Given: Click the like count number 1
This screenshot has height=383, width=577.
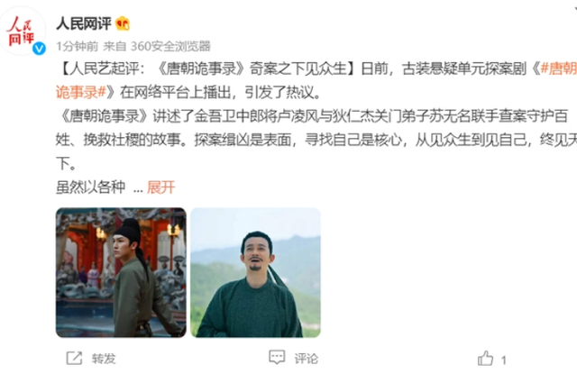Looking at the screenshot, I should coord(503,360).
